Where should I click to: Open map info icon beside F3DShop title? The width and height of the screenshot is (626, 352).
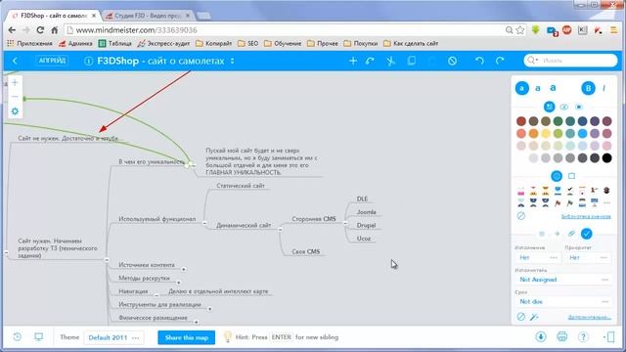(89, 61)
